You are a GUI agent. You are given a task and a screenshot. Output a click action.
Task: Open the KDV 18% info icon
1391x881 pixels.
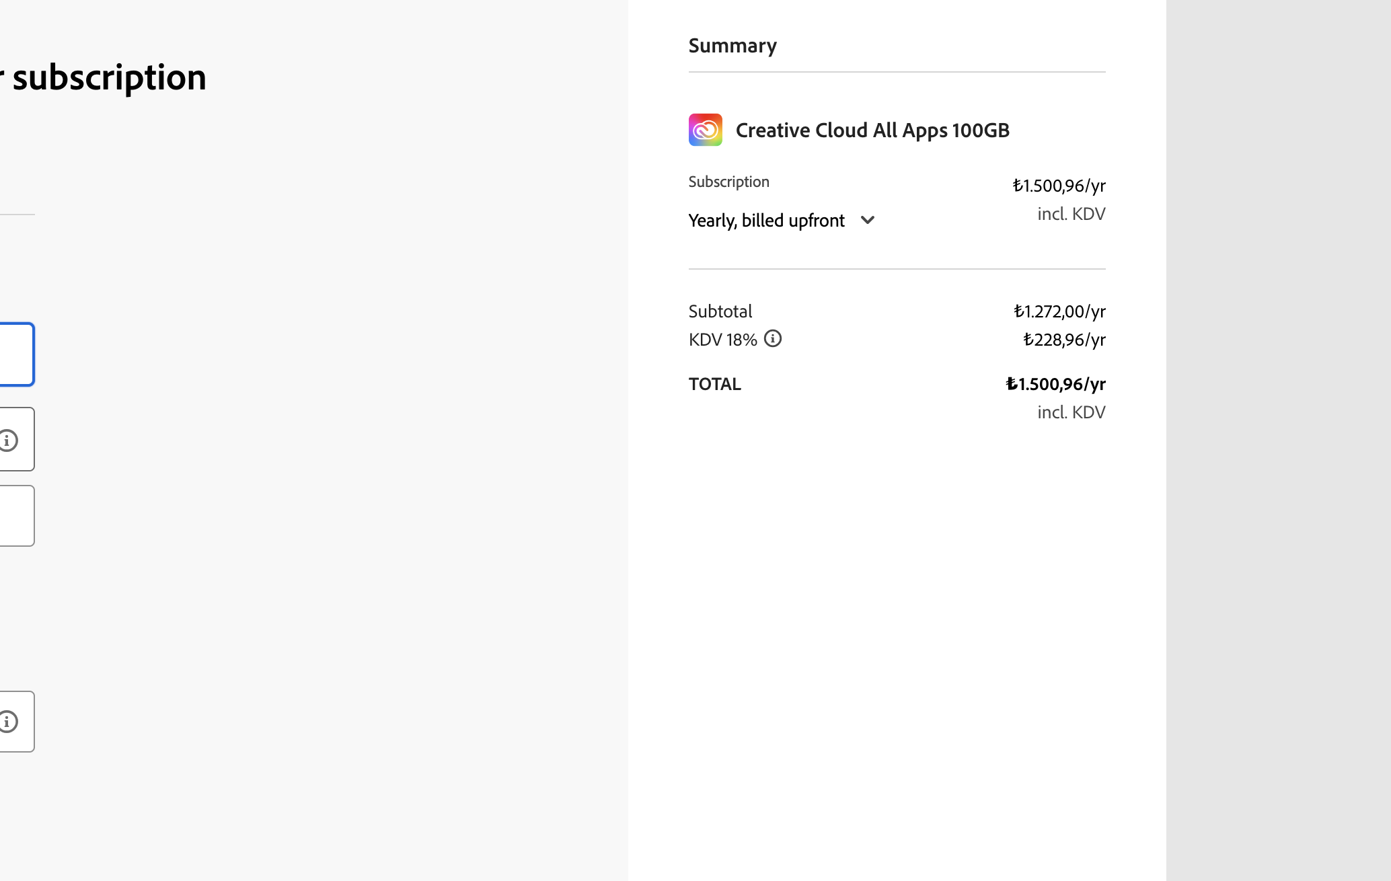[x=772, y=339]
